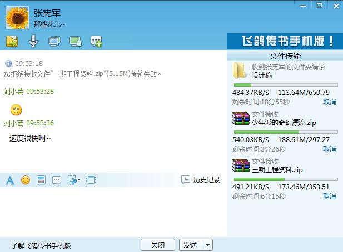Open the font settings A icon
This screenshot has width=343, height=252.
(10, 180)
